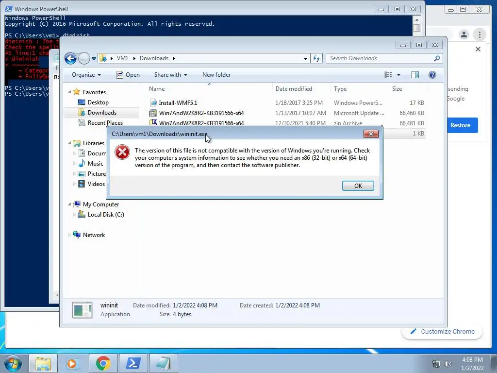
Task: Open the Organize menu
Action: point(86,75)
